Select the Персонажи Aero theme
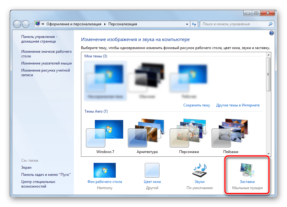Screen dimensions: 287x207 (x=189, y=136)
